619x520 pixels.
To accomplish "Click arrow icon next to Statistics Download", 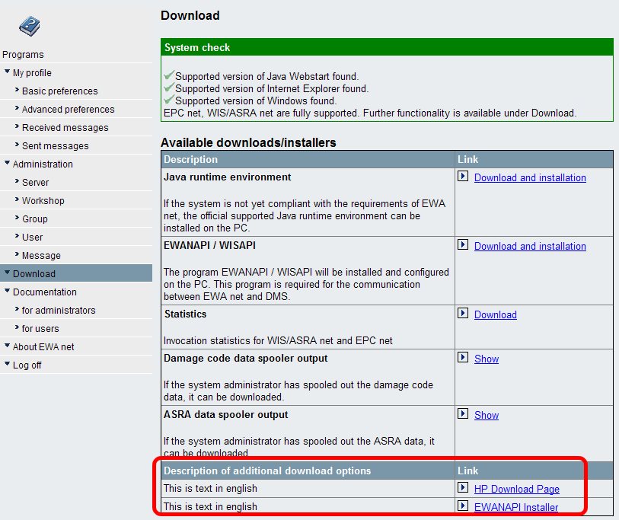I will pyautogui.click(x=462, y=314).
